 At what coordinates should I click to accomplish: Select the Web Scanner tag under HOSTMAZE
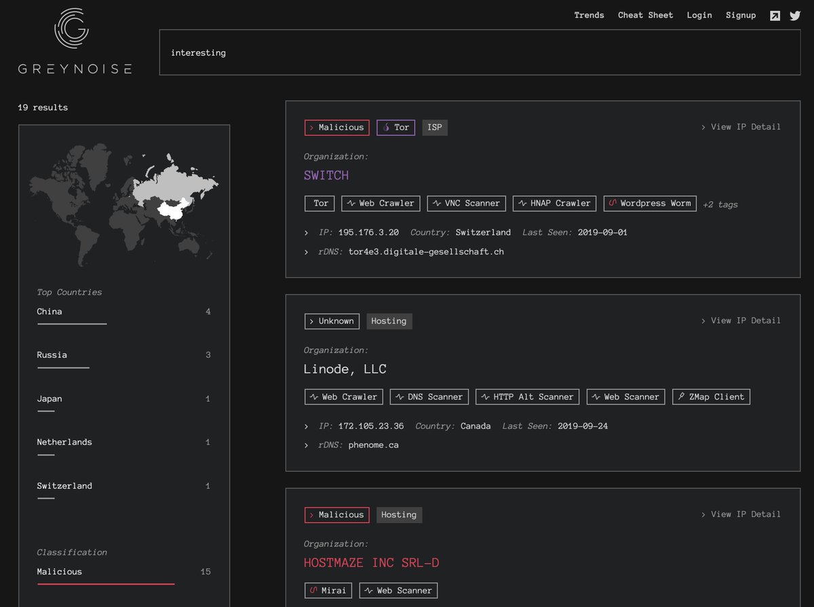pyautogui.click(x=399, y=591)
